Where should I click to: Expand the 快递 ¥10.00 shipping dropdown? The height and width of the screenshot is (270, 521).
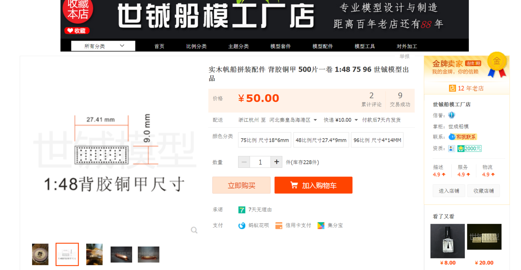tap(341, 120)
